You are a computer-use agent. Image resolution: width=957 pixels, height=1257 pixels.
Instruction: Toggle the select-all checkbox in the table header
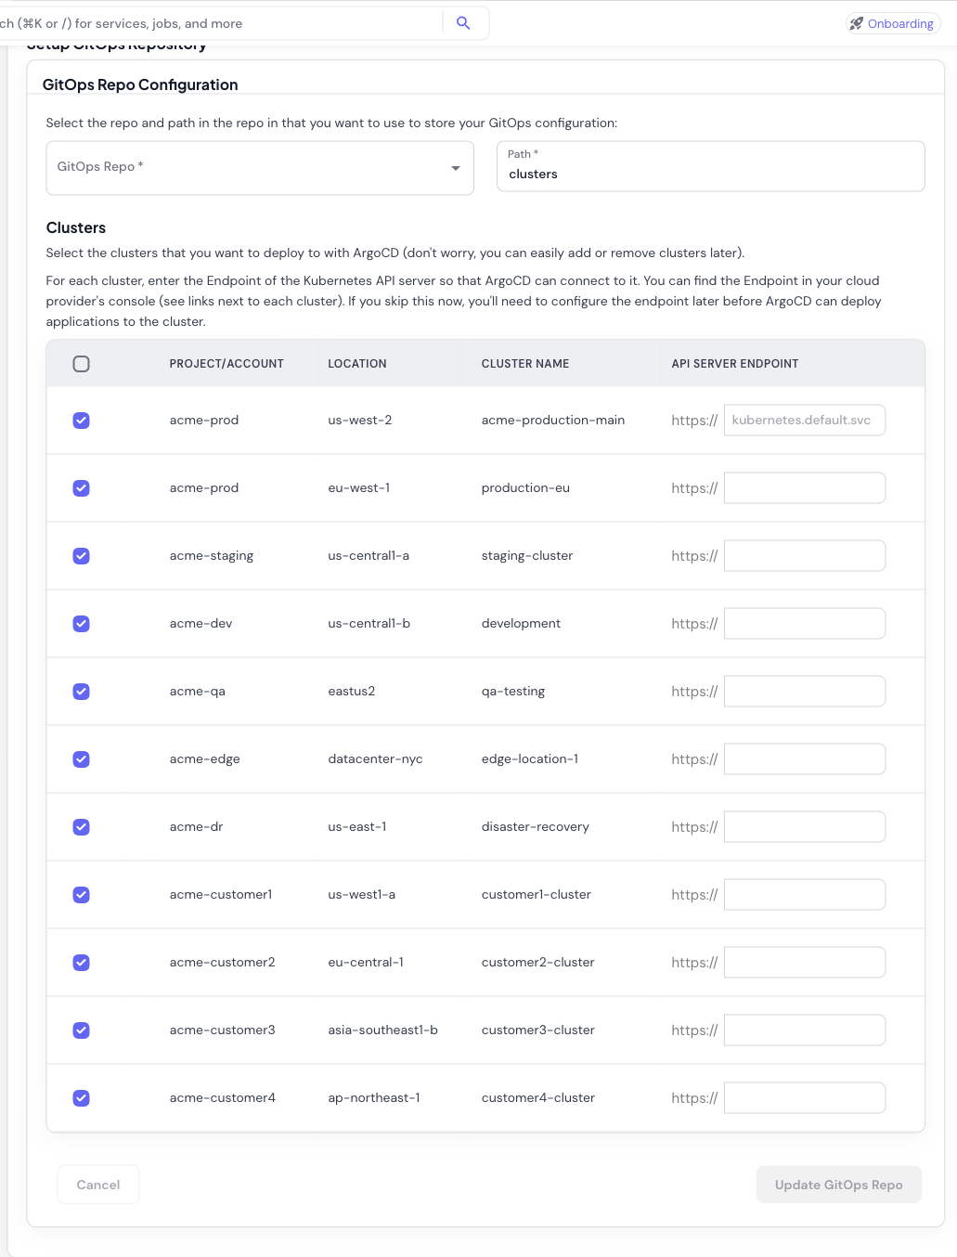tap(81, 364)
